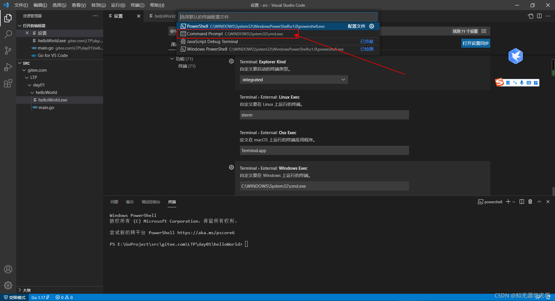Click the Osx Exec Terminal.app field
555x301 pixels.
tap(324, 150)
